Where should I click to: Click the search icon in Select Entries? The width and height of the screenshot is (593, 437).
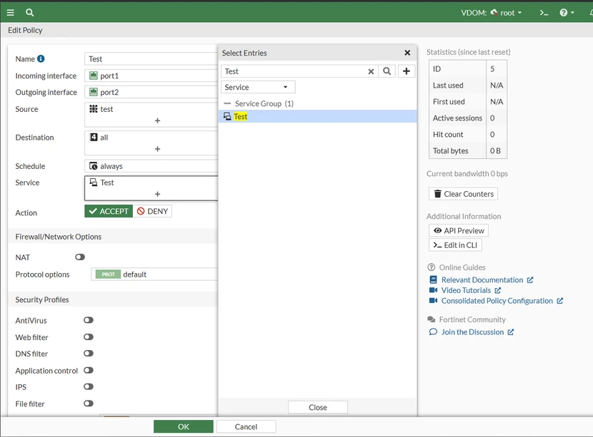387,71
